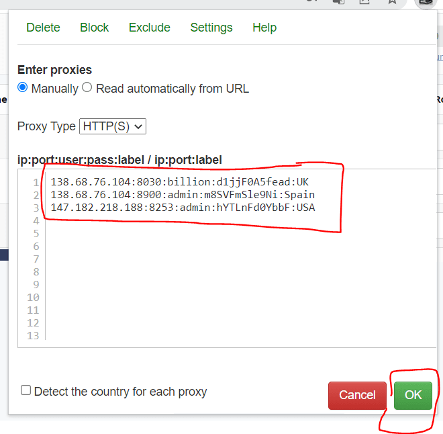Click the share page icon in toolbar
Screen dimensions: 443x434
click(x=364, y=2)
